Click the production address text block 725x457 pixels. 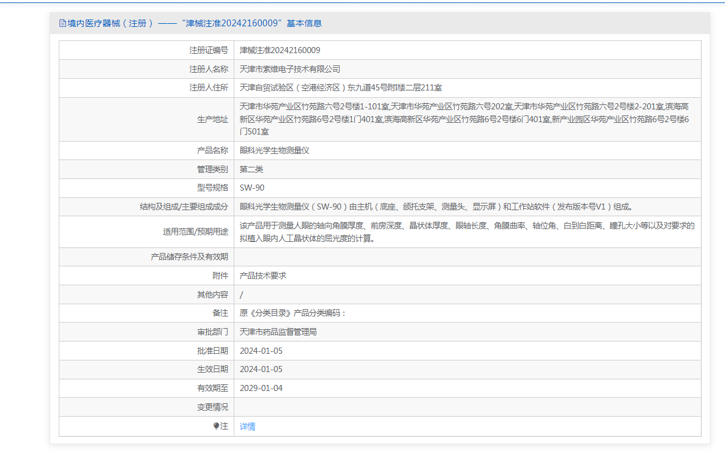pos(465,119)
